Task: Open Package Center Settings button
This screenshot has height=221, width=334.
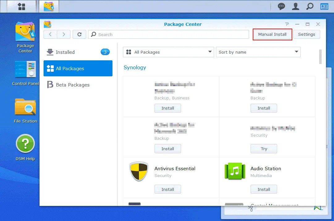Action: tap(307, 34)
